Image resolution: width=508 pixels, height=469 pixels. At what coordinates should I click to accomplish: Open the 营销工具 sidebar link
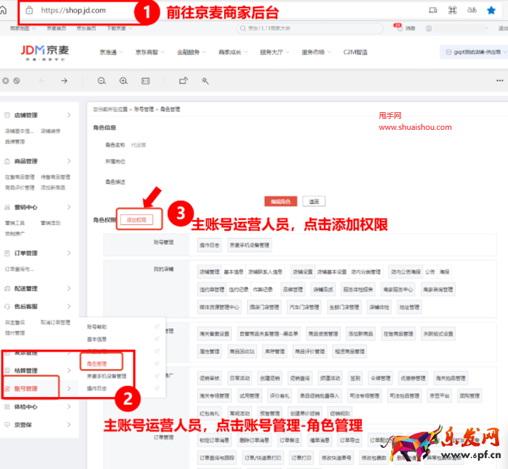(x=15, y=223)
